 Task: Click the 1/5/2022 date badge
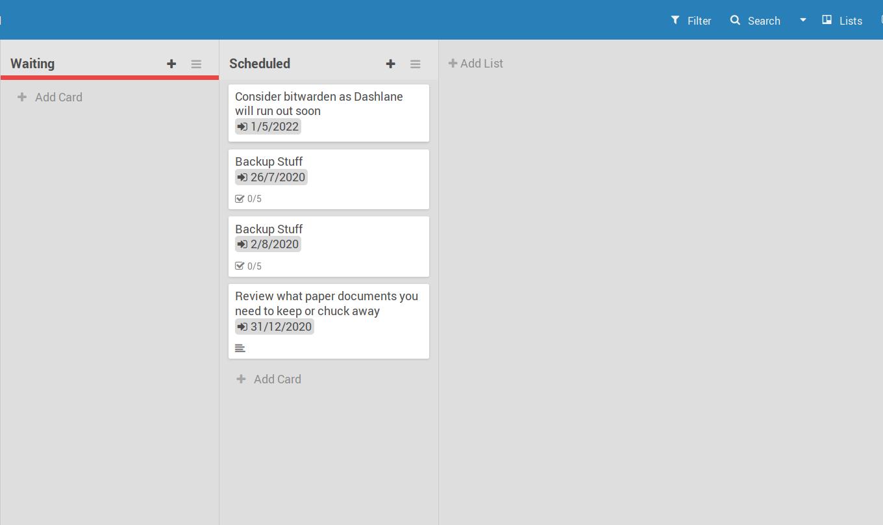pyautogui.click(x=268, y=127)
